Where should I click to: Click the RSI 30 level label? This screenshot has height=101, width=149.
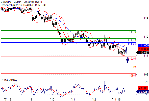pyautogui.click(x=147, y=94)
